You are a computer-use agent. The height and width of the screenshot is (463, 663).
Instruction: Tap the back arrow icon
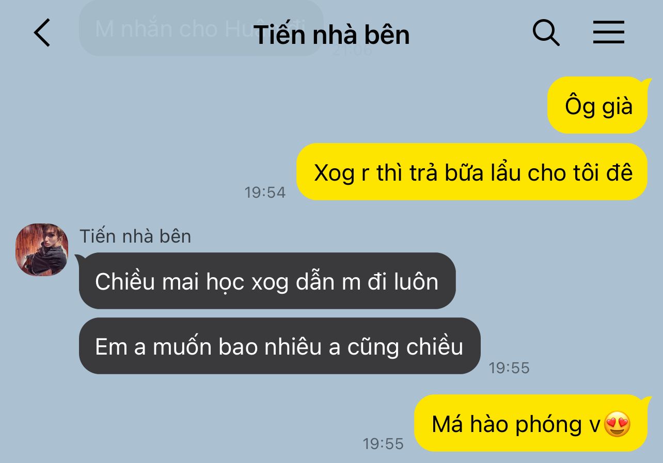point(42,33)
